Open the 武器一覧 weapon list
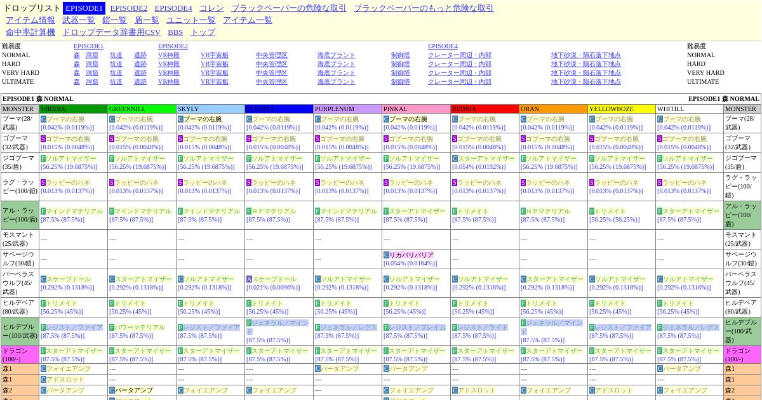 coord(79,20)
